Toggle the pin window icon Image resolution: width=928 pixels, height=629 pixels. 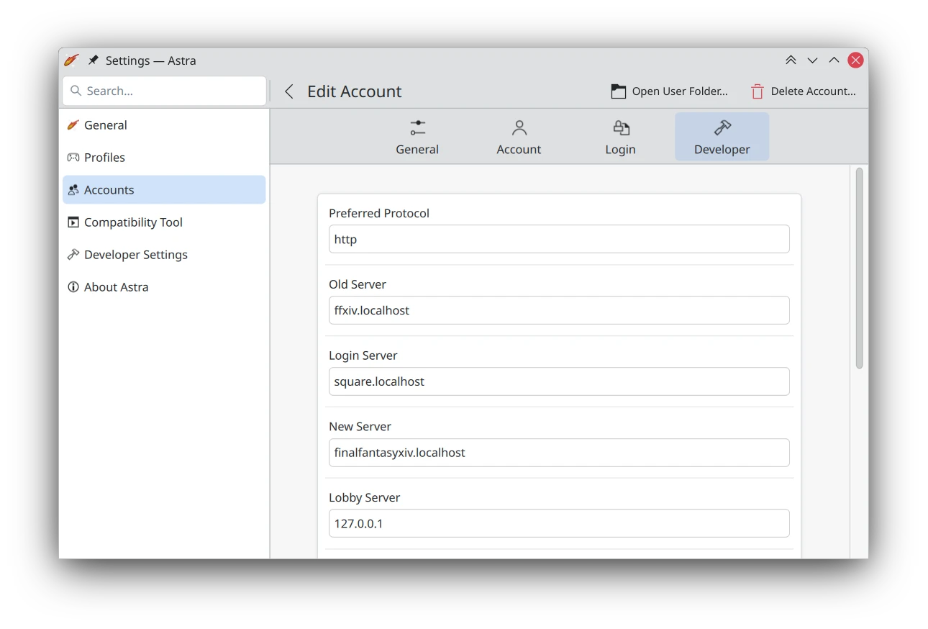(94, 60)
